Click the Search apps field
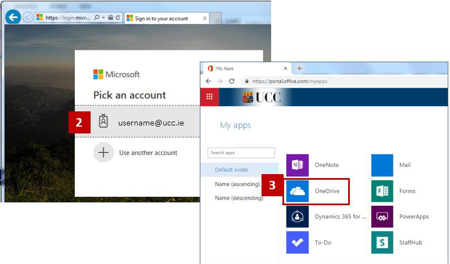The width and height of the screenshot is (450, 264). (241, 153)
